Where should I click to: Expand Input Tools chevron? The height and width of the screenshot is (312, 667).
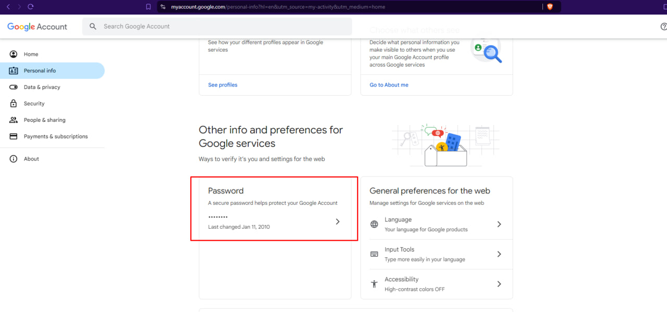coord(499,254)
